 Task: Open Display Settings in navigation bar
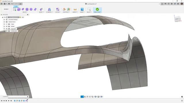coord(96,97)
